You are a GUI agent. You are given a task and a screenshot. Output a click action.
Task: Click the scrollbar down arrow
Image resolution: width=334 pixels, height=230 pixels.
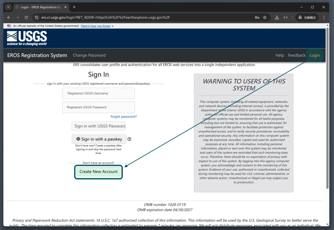click(x=328, y=224)
